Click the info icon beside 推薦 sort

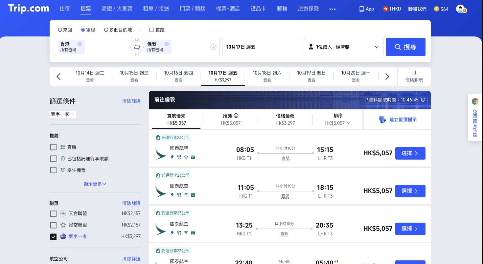coord(236,116)
